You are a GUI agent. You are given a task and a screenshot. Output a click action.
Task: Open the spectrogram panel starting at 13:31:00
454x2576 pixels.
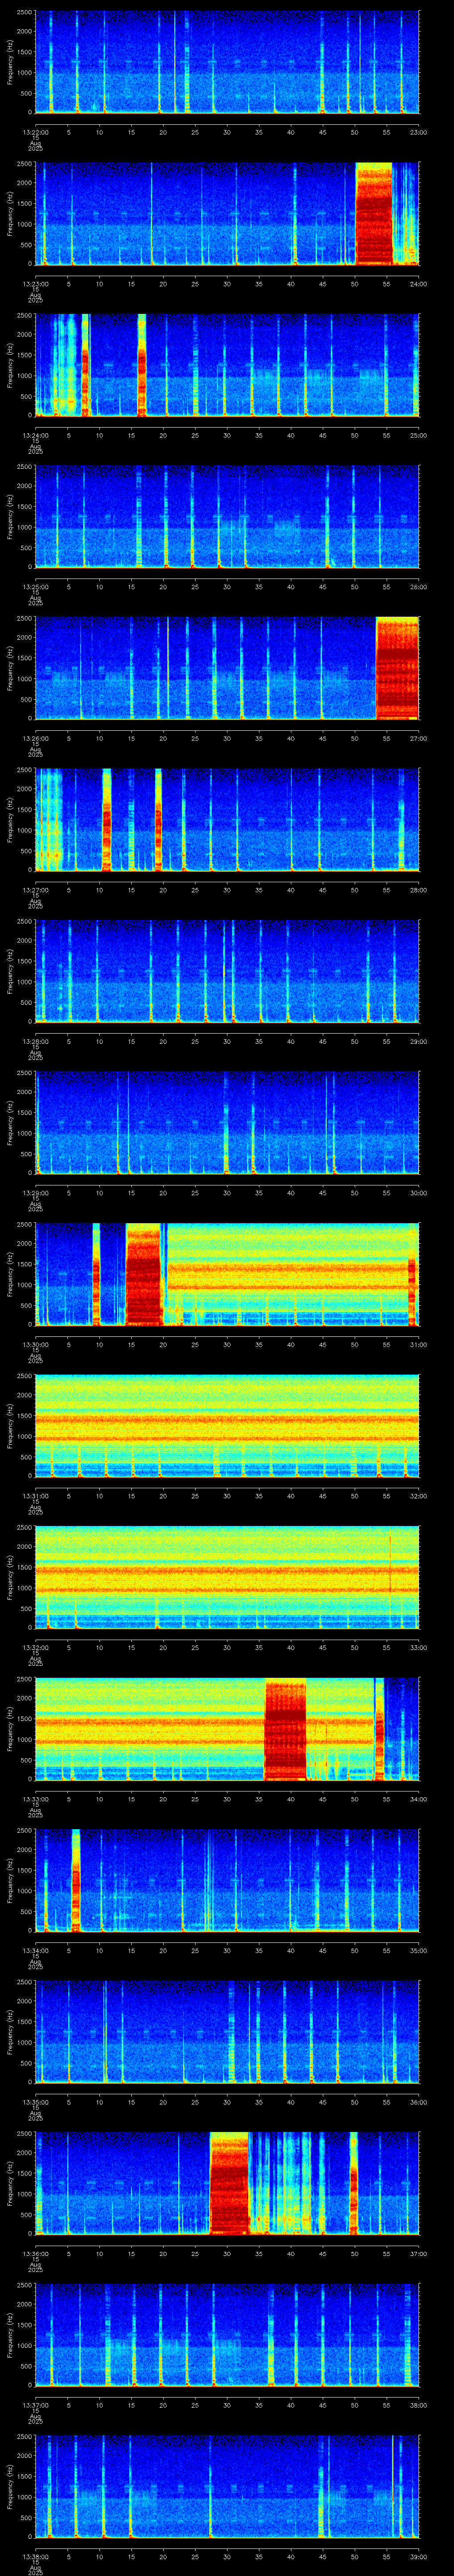click(x=227, y=1426)
